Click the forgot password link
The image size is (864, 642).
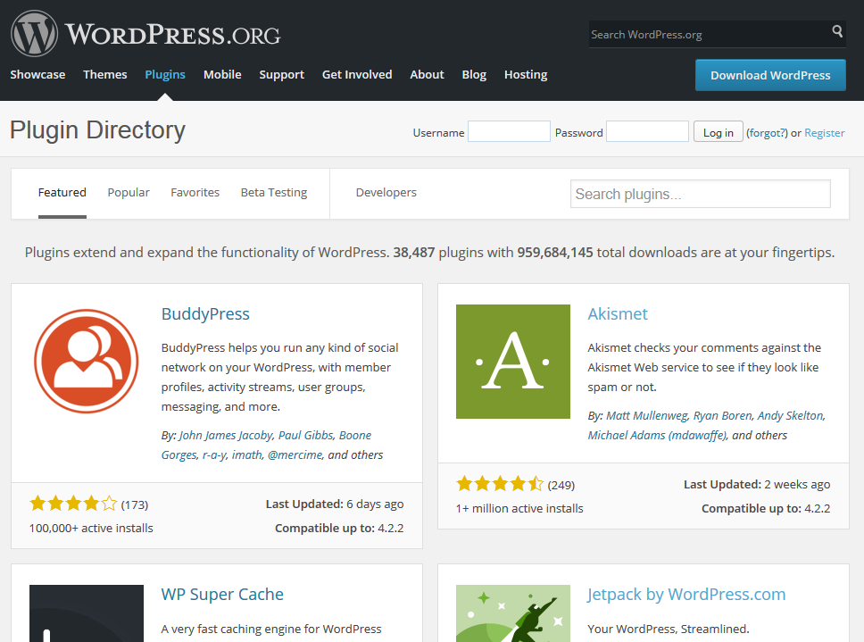tap(767, 133)
